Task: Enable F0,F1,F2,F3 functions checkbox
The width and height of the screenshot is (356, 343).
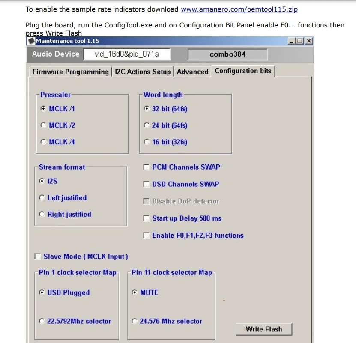Action: click(194, 236)
